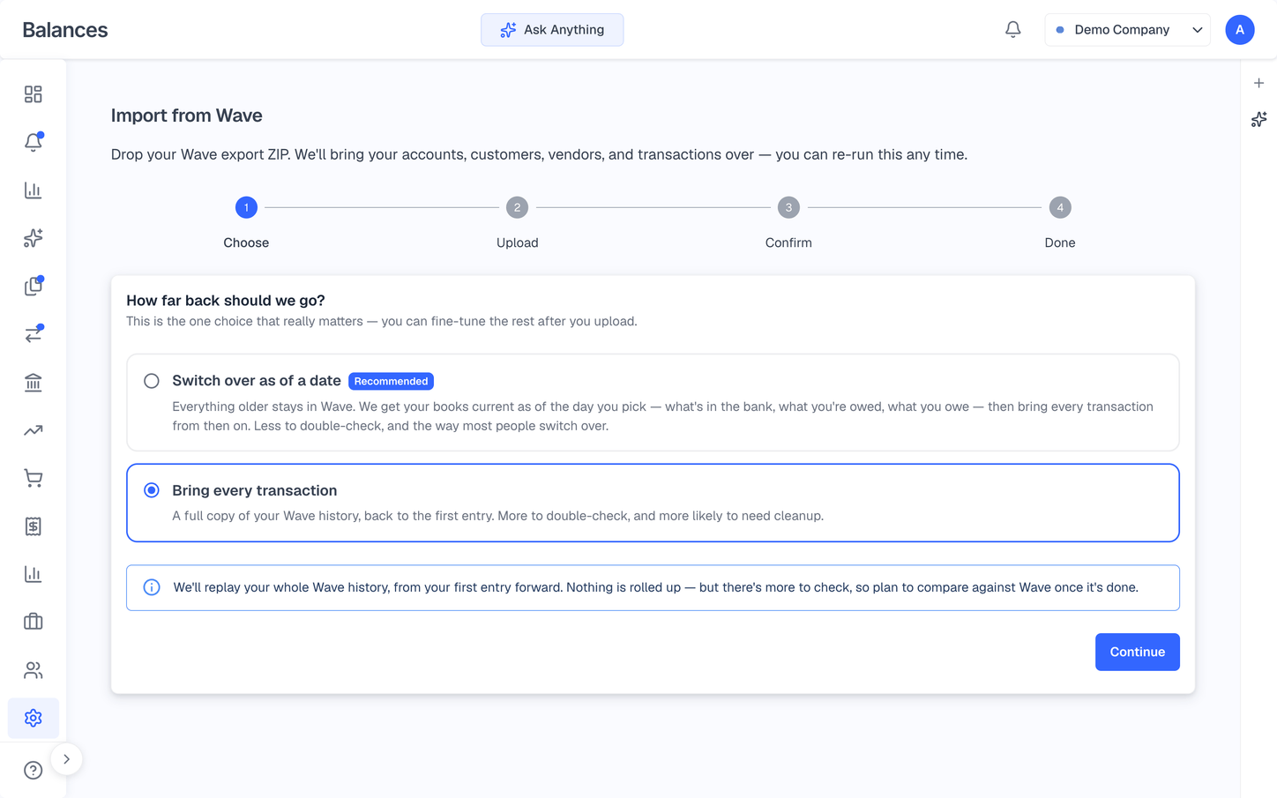Open the user avatar A menu

1239,29
